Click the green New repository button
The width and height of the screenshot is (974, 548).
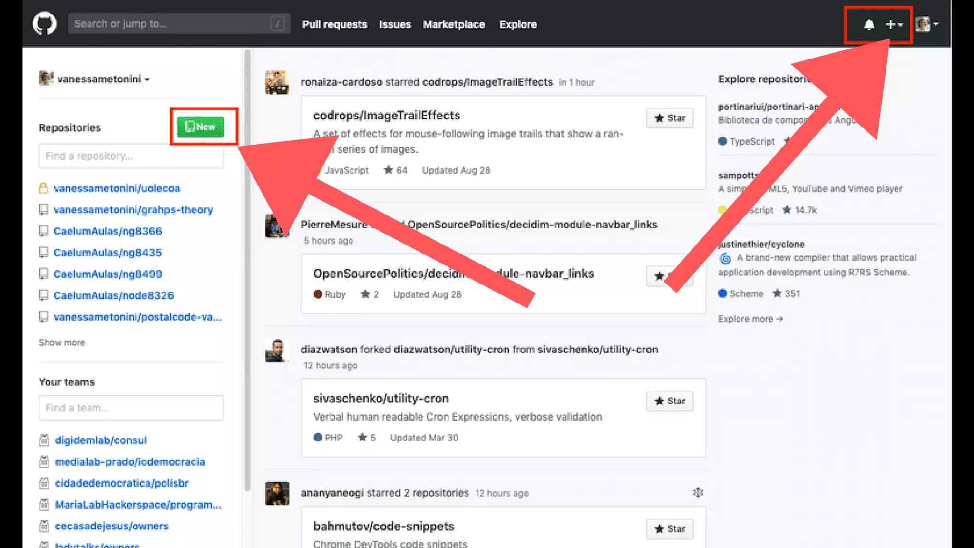(x=200, y=127)
